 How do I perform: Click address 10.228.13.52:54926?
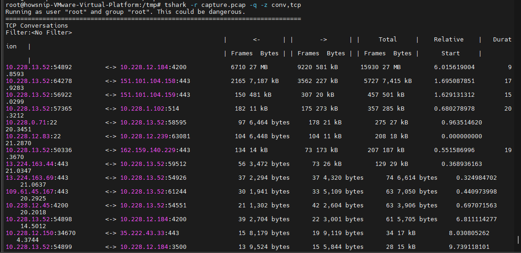pyautogui.click(x=153, y=178)
